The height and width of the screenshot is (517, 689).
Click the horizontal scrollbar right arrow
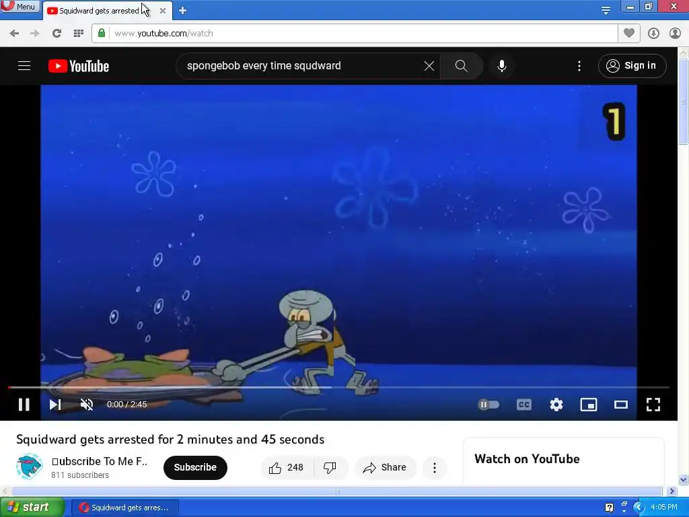(672, 491)
